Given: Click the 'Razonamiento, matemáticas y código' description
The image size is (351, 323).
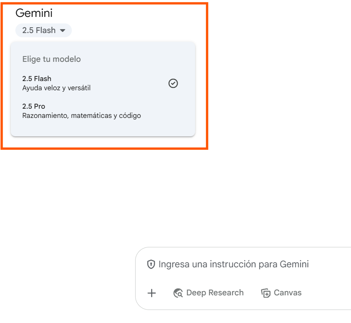Looking at the screenshot, I should pyautogui.click(x=81, y=115).
